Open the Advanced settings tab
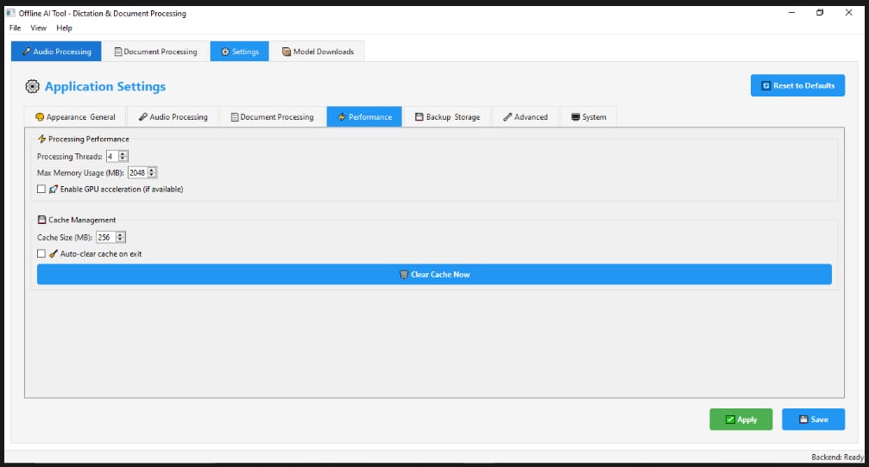The height and width of the screenshot is (467, 869). 525,117
